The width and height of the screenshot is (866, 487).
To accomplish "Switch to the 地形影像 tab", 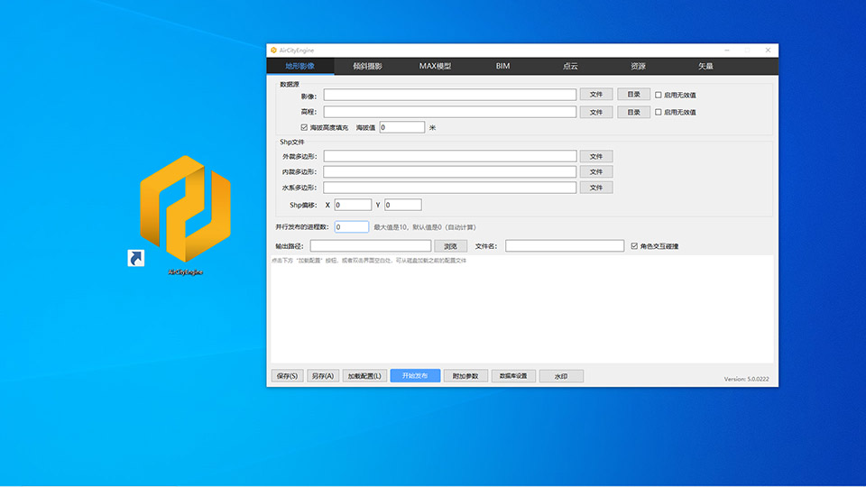I will [299, 66].
